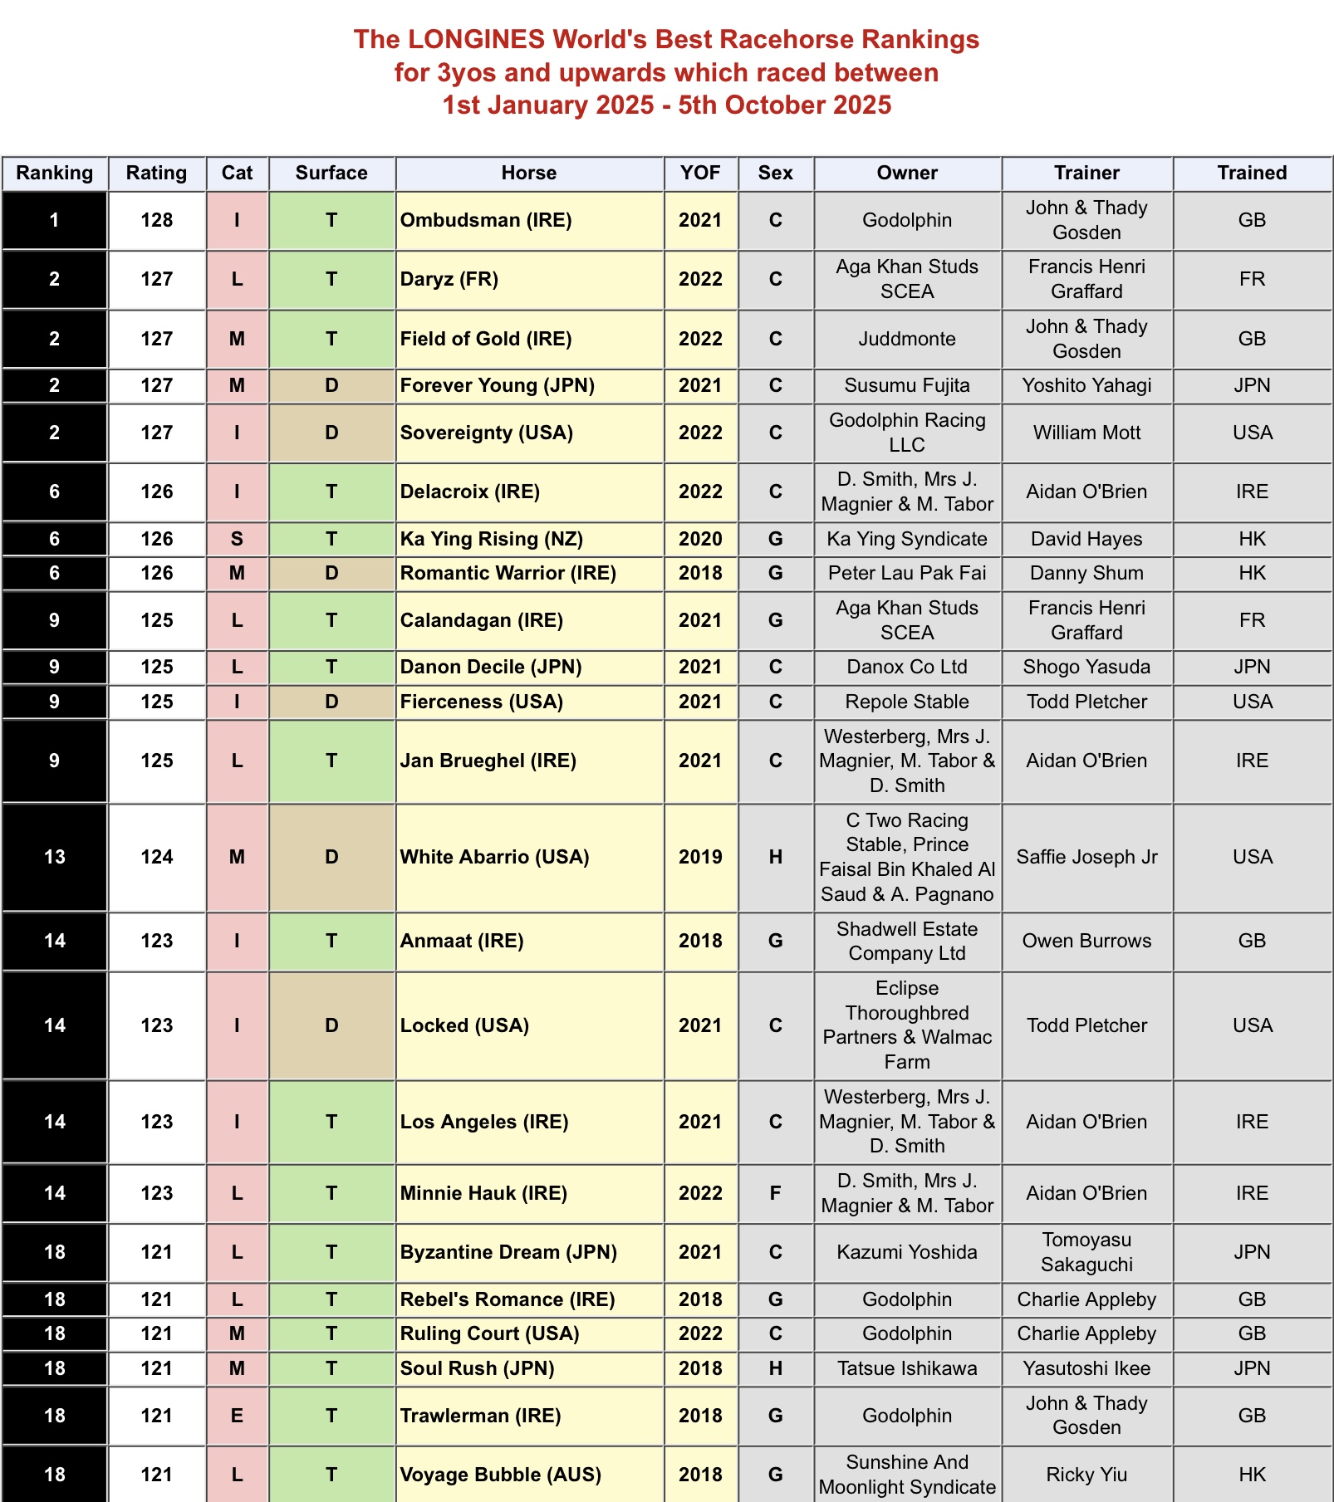Image resolution: width=1334 pixels, height=1502 pixels.
Task: Select Minnie Hauk (IRE) entry
Action: 483,1193
